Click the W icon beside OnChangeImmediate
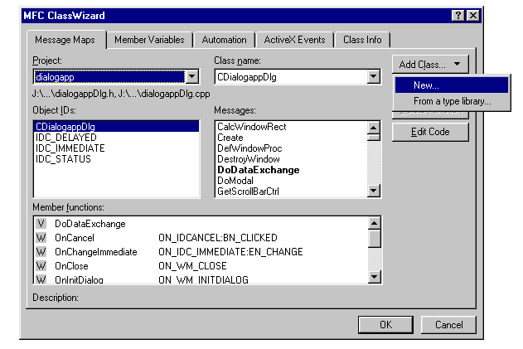The width and height of the screenshot is (523, 349). [41, 251]
